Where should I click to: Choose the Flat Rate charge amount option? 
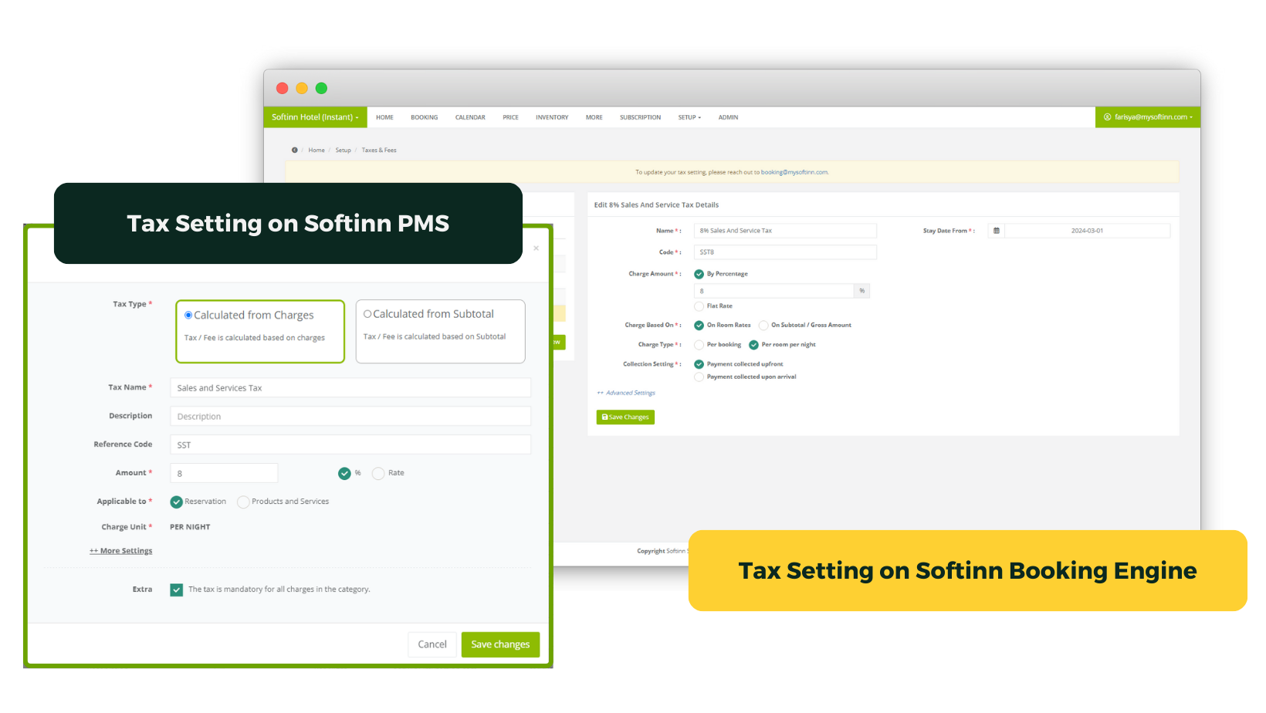pyautogui.click(x=699, y=306)
